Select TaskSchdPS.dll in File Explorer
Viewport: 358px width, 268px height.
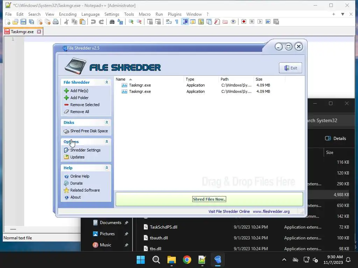(x=164, y=227)
